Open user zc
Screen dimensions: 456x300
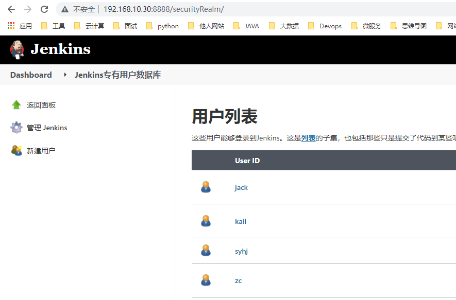(x=238, y=281)
